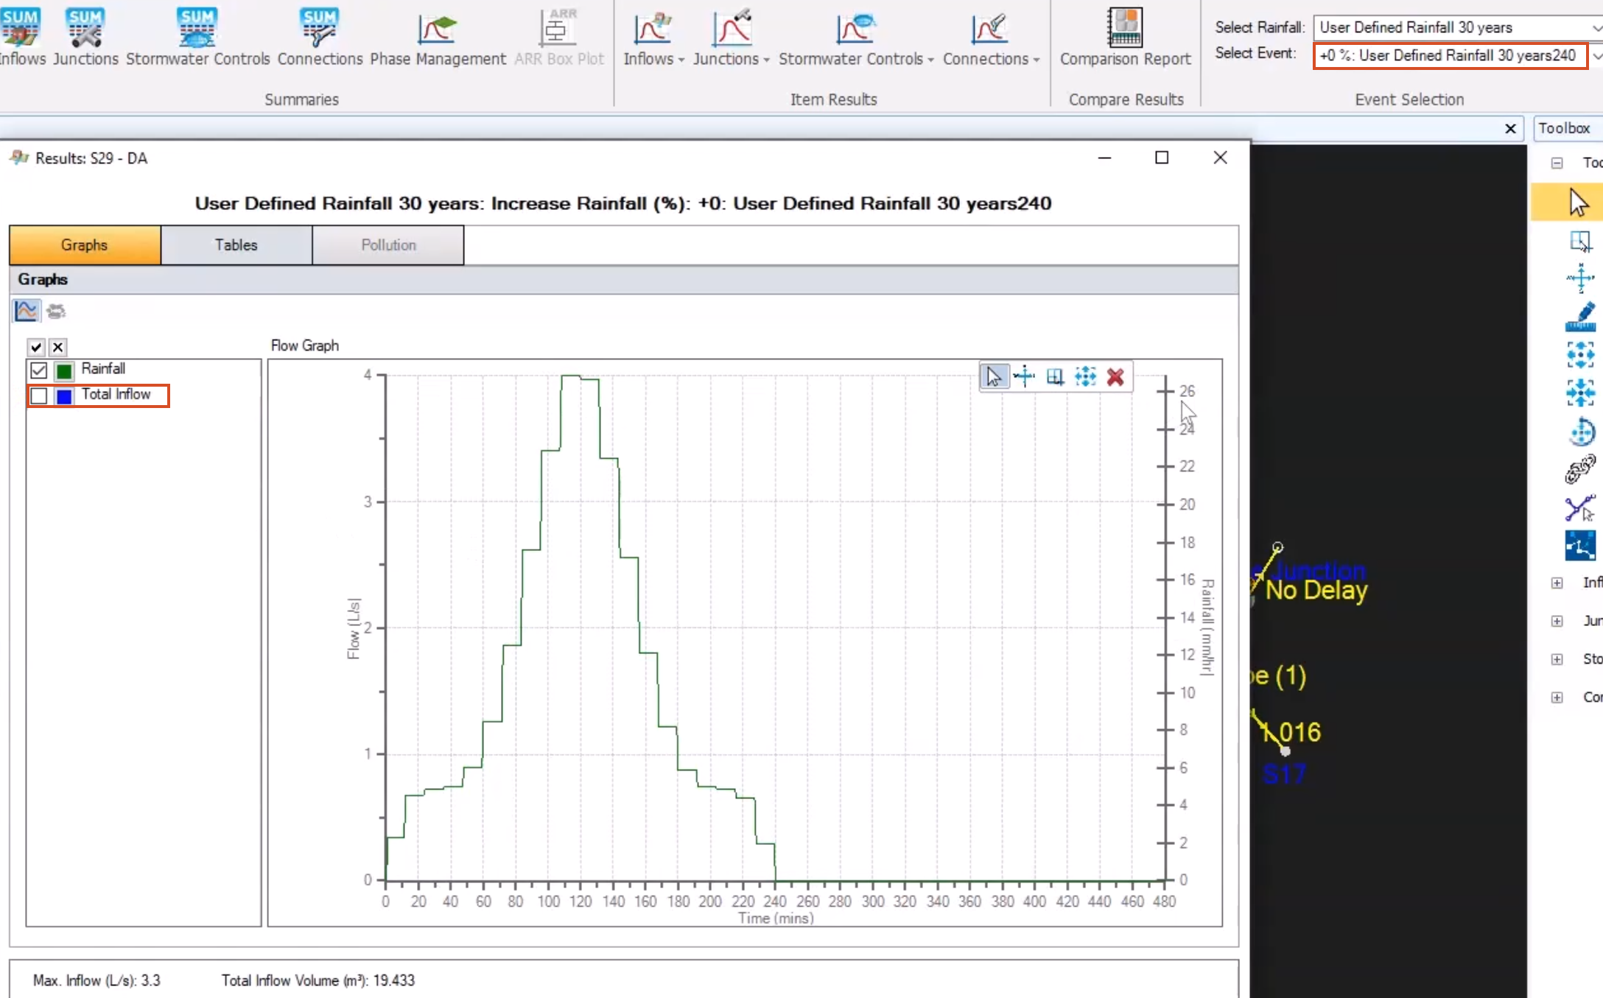The image size is (1603, 998).
Task: Click the Graphs tab button
Action: tap(84, 244)
